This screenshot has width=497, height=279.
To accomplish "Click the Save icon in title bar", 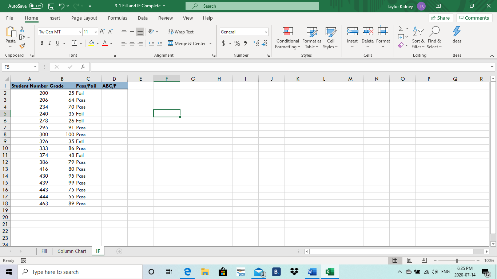I will tap(51, 6).
